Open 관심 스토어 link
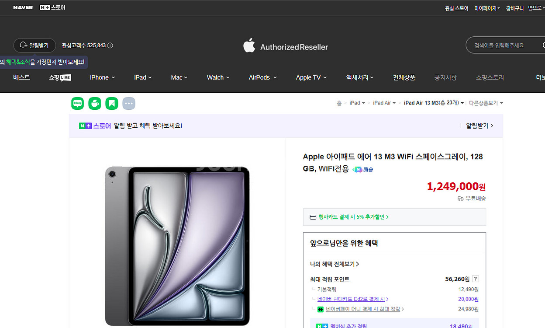 [x=457, y=8]
